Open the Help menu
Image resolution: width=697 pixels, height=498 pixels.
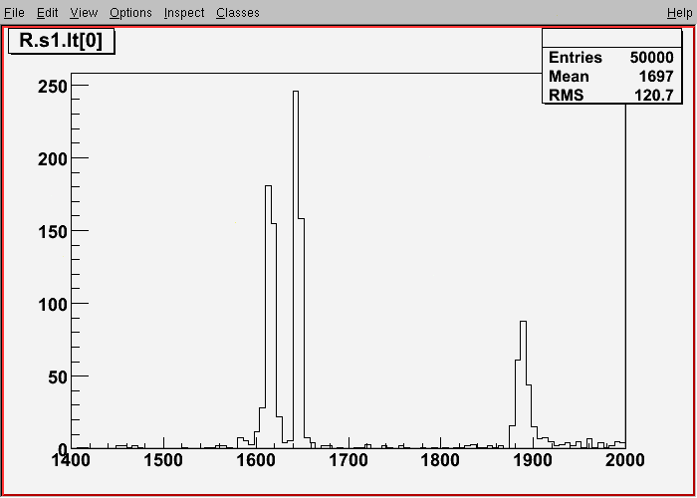pyautogui.click(x=680, y=13)
